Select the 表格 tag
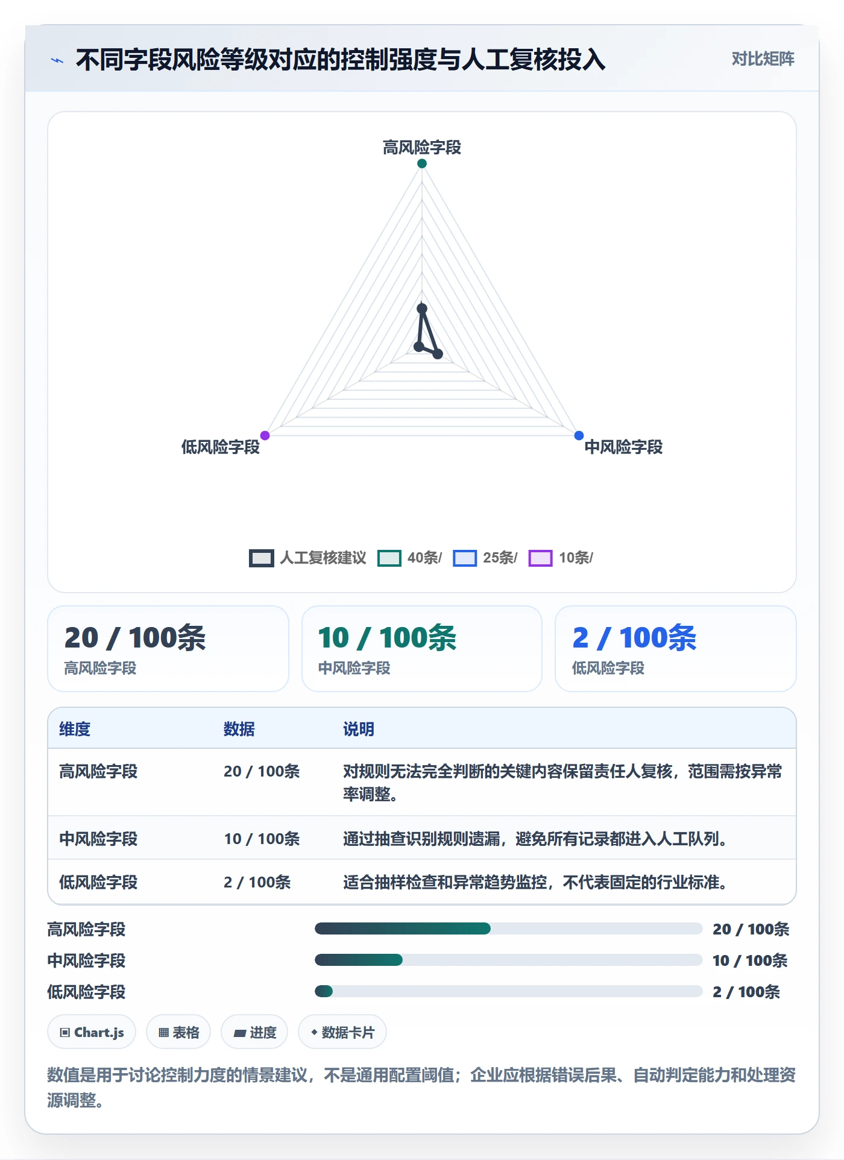Viewport: 844px width, 1160px height. 178,1032
